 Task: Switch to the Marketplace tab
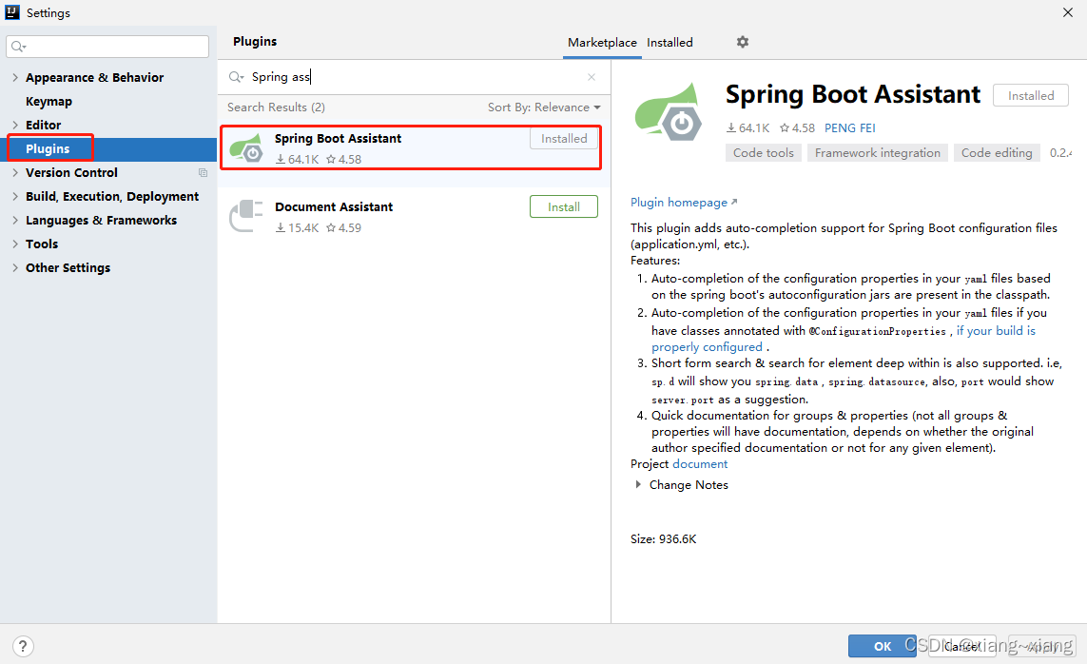[x=602, y=42]
